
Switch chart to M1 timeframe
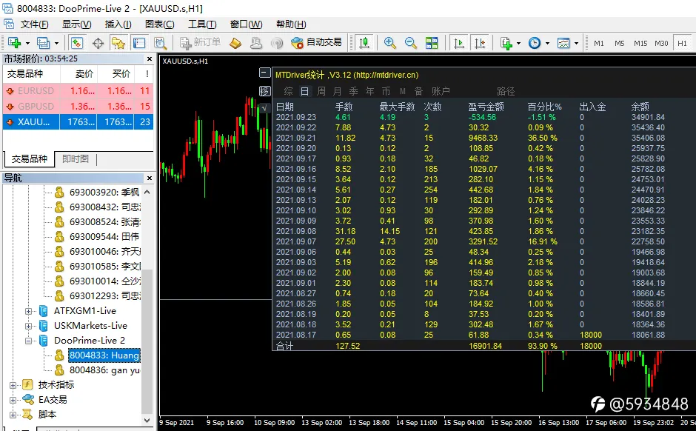coord(599,43)
